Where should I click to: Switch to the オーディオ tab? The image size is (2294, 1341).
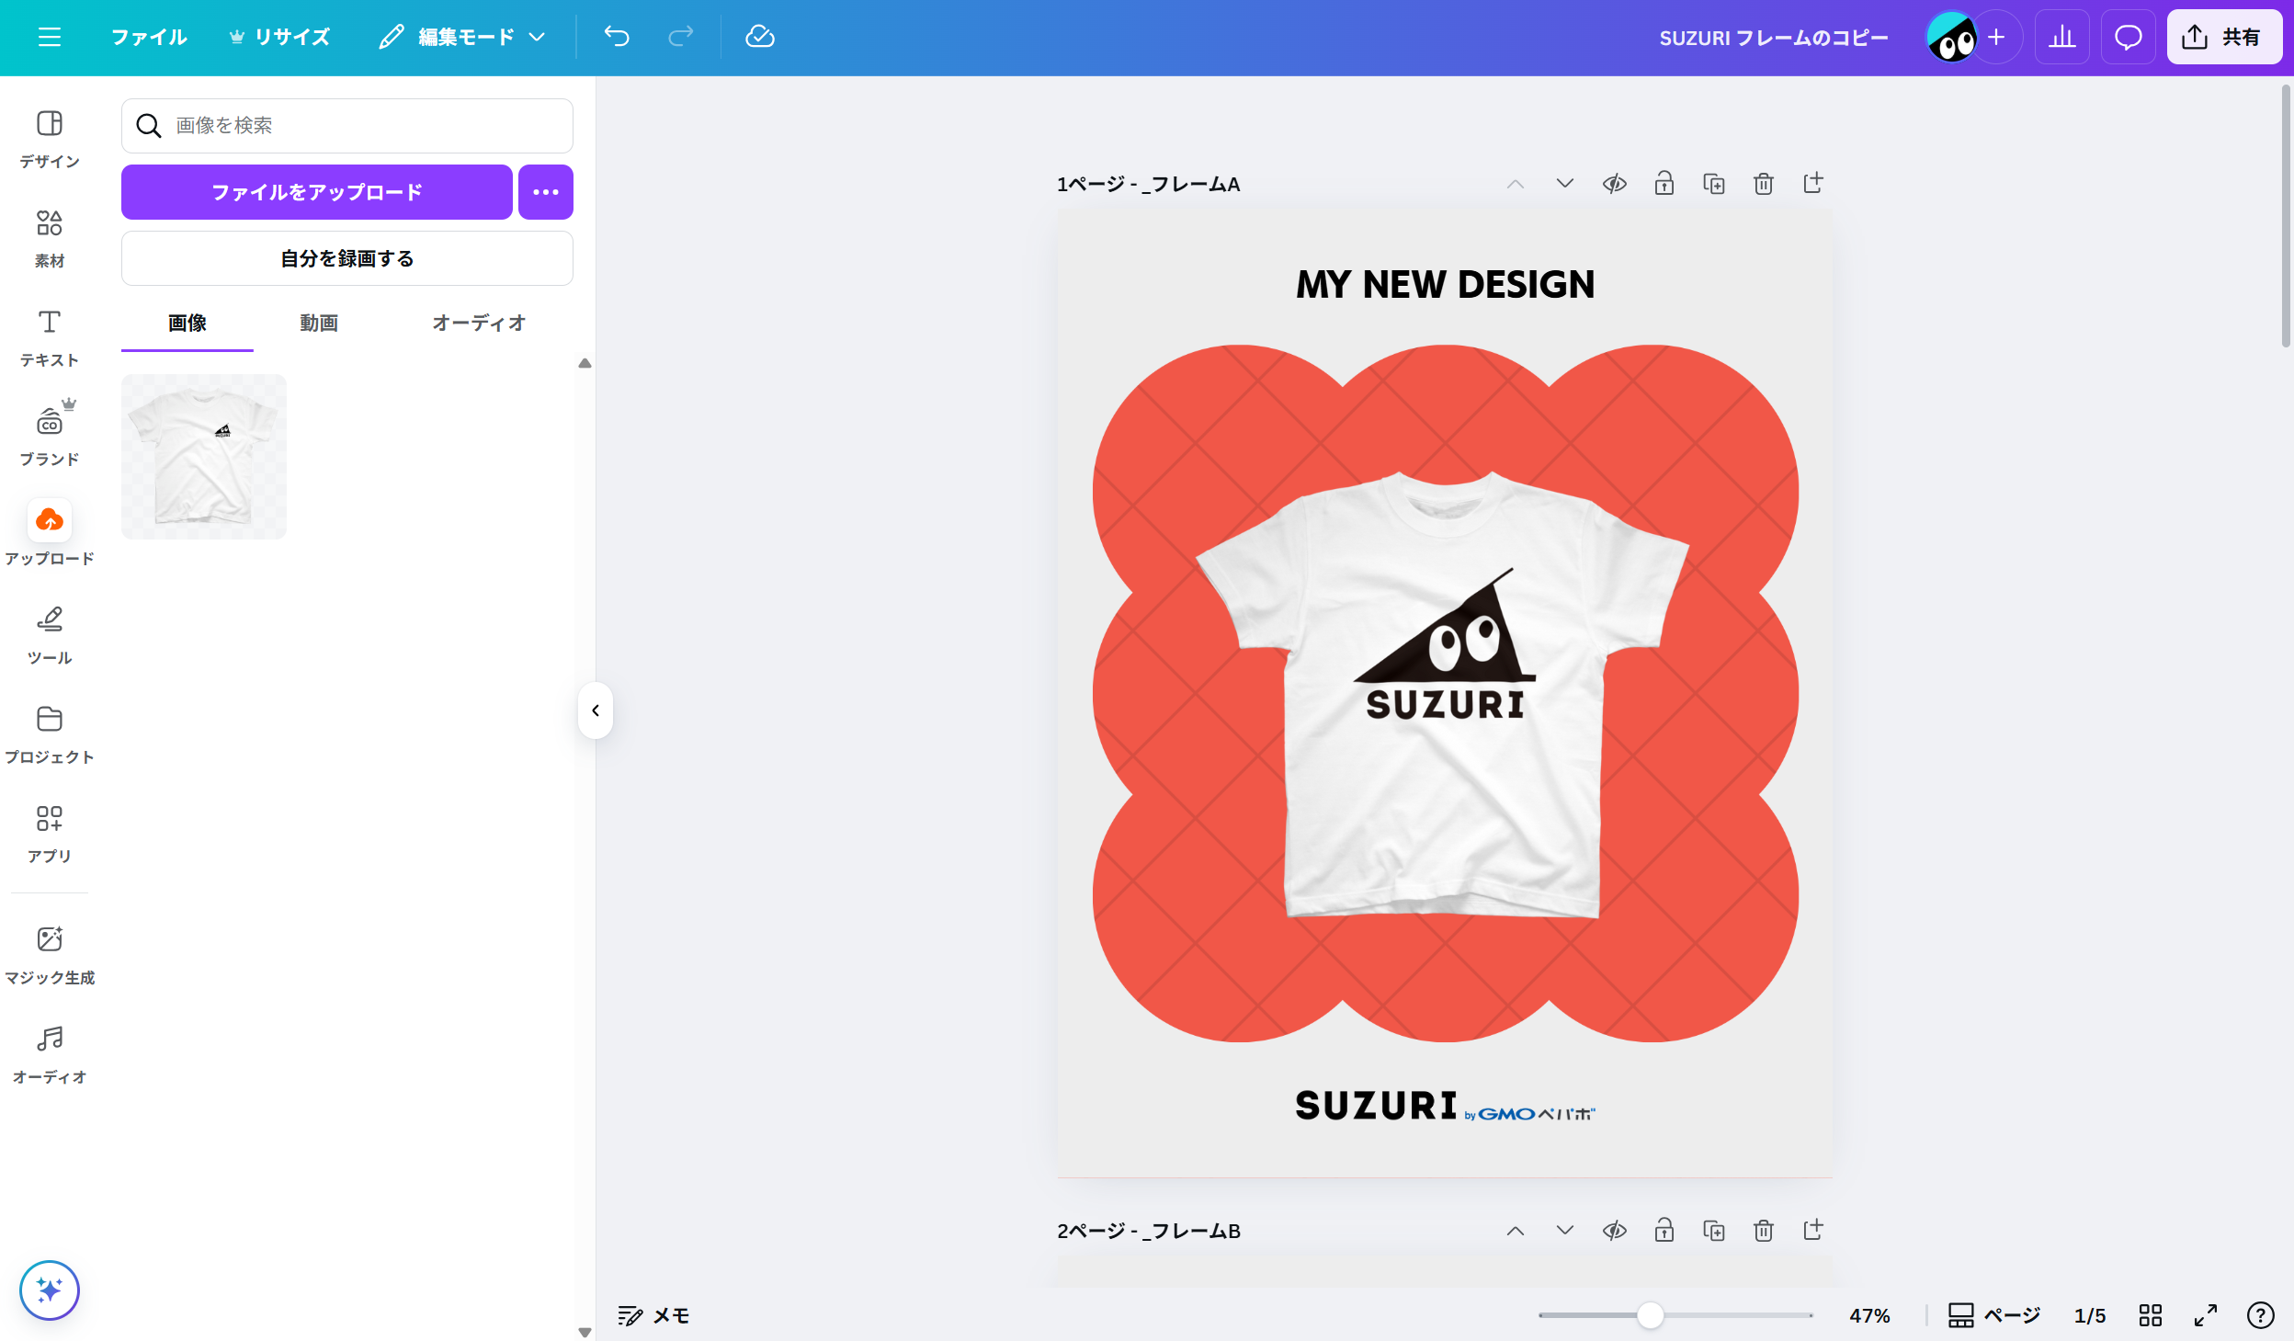(479, 324)
